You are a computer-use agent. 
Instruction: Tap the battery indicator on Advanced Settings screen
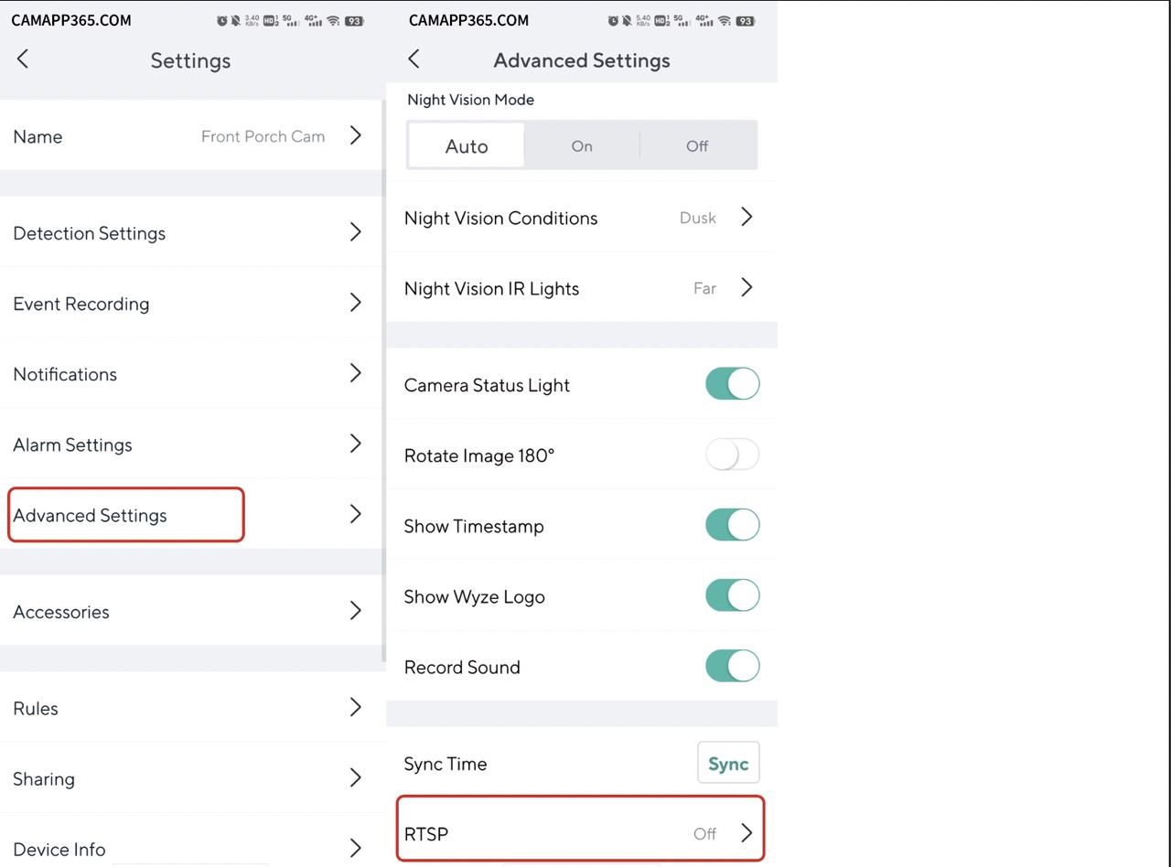pyautogui.click(x=746, y=20)
